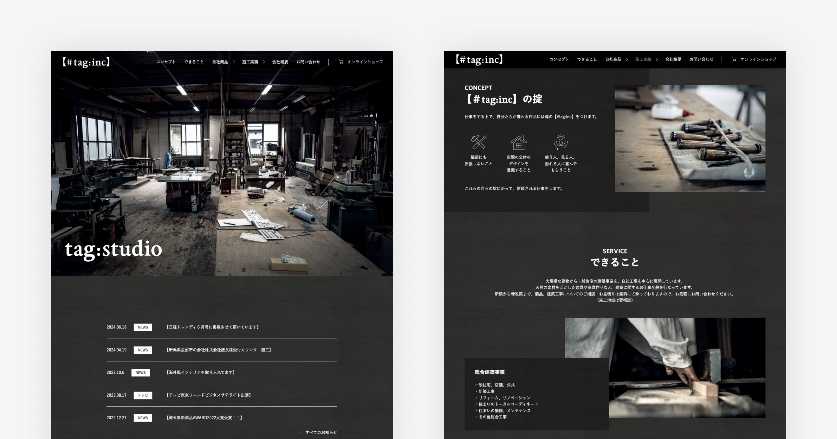Open 会社概要 in the right page menu
This screenshot has width=837, height=439.
tap(673, 60)
